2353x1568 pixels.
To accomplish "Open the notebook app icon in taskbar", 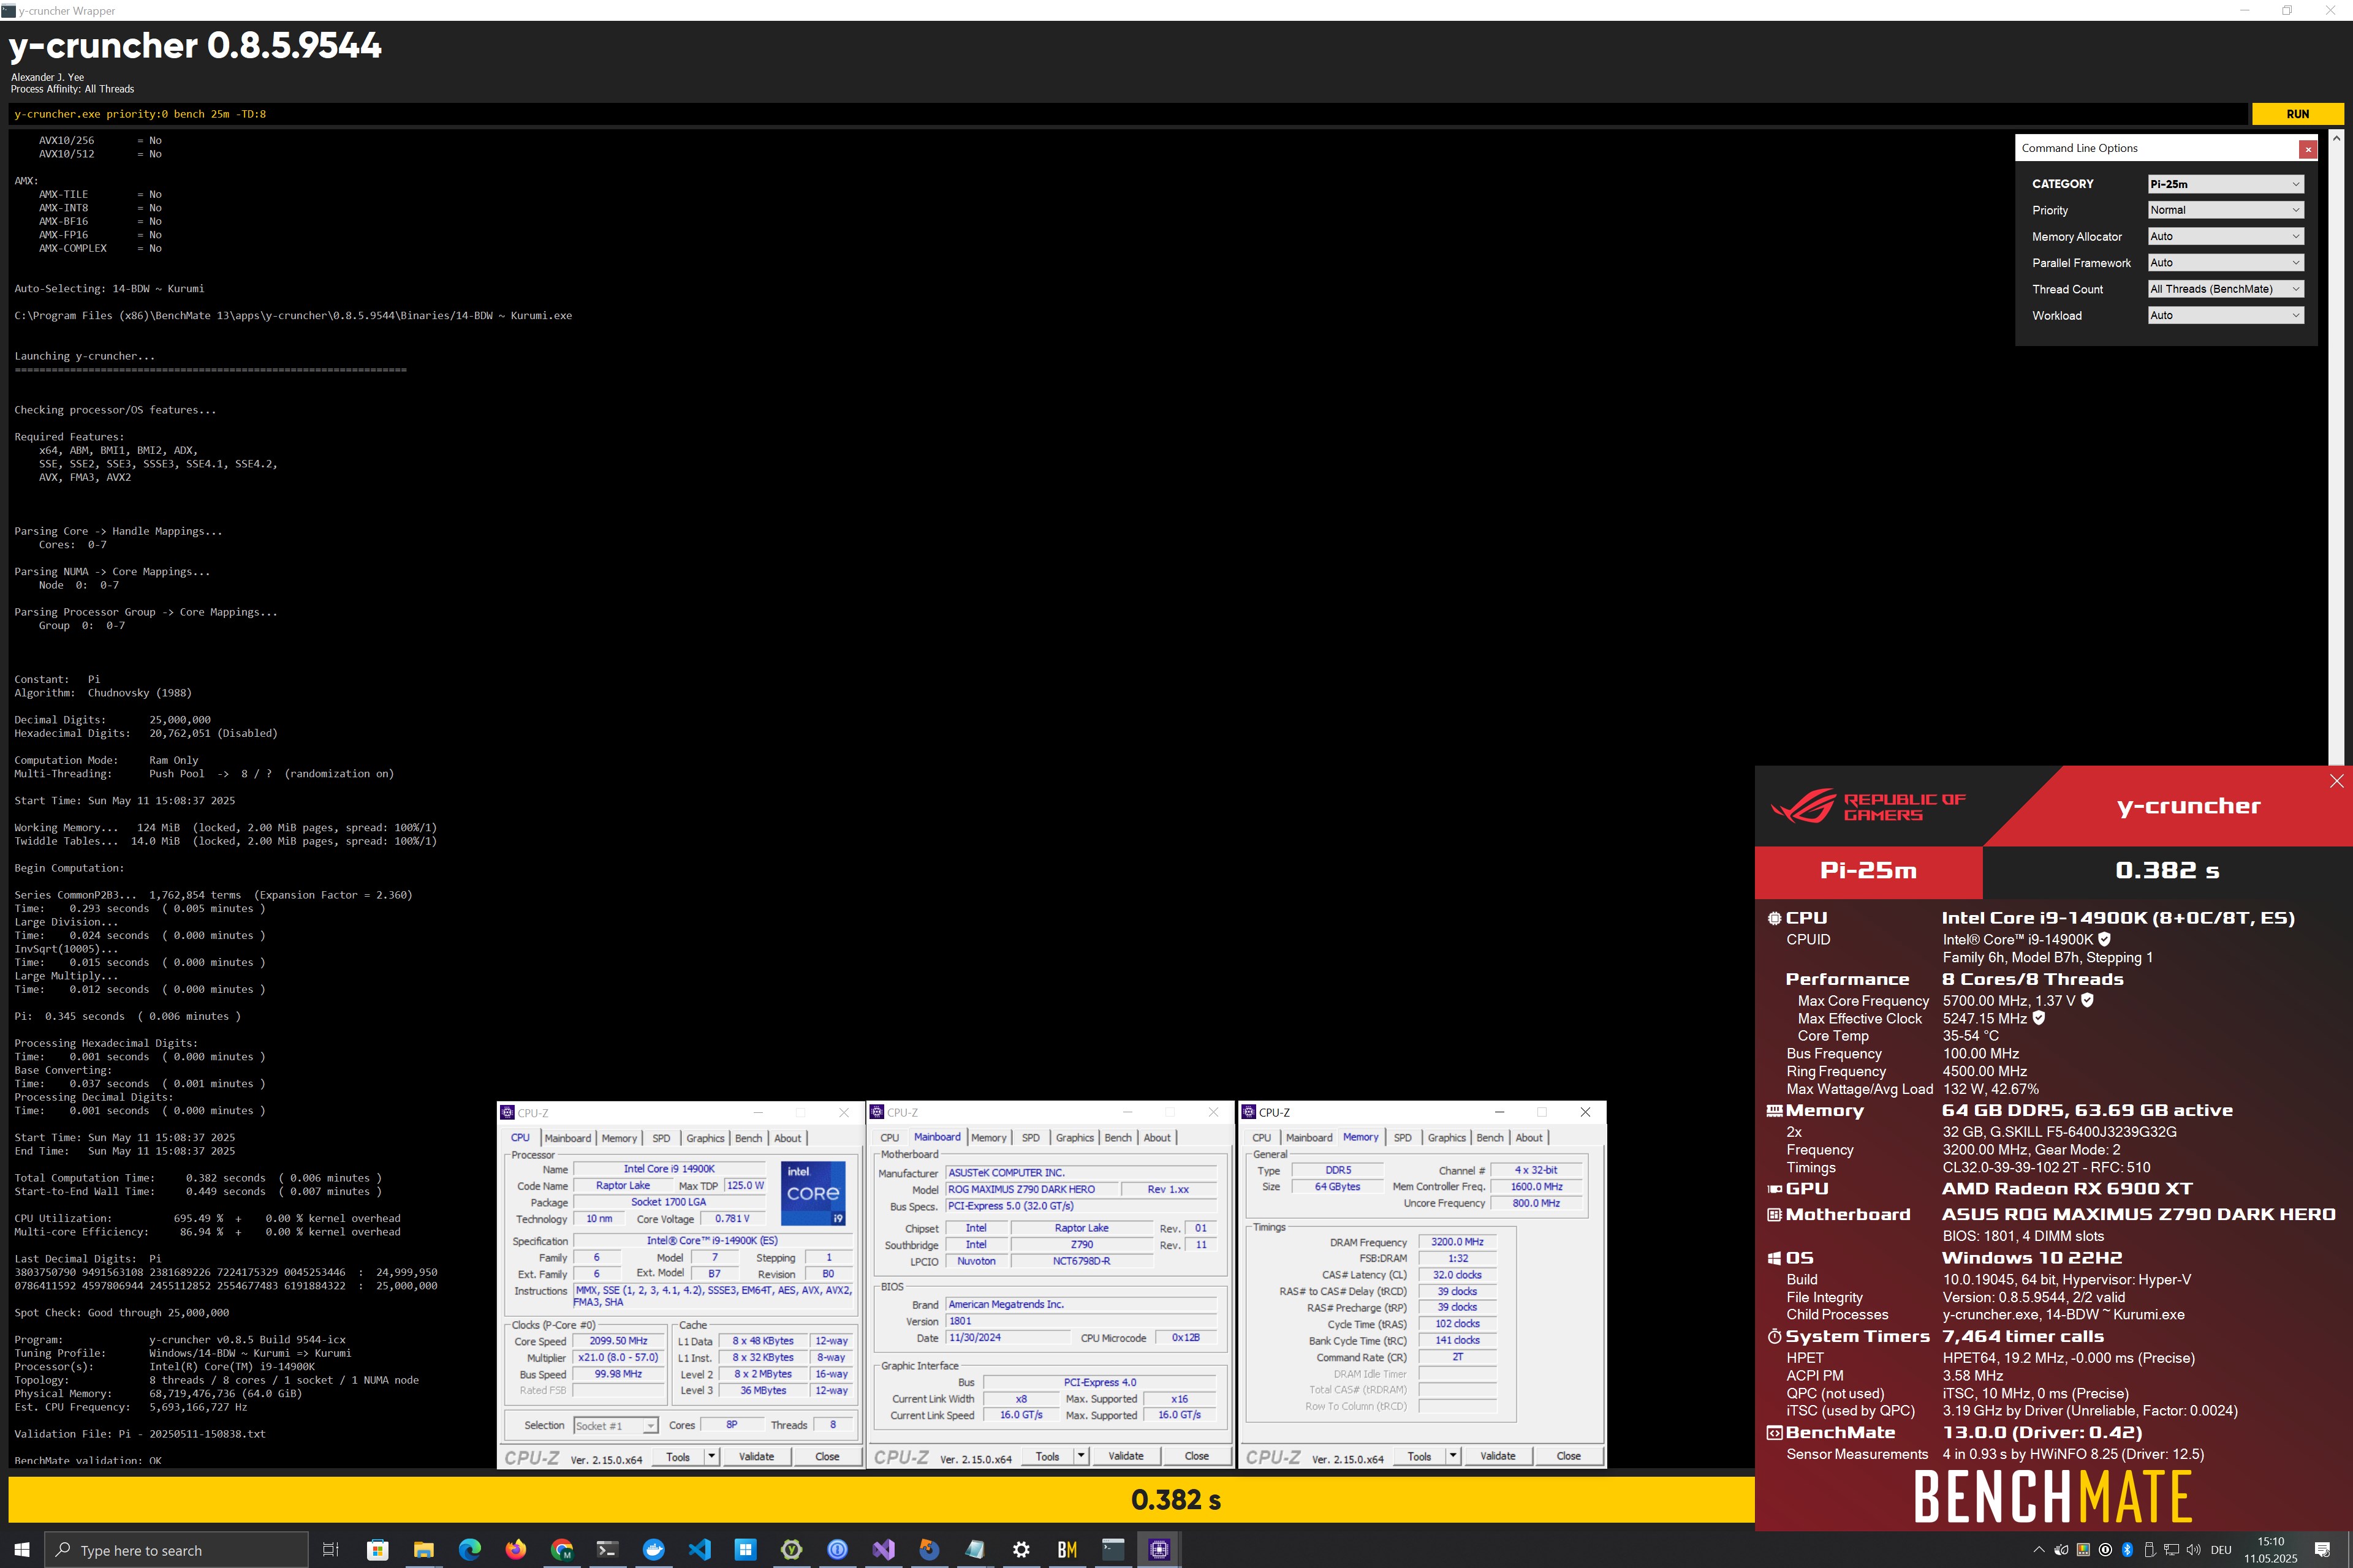I will click(976, 1550).
